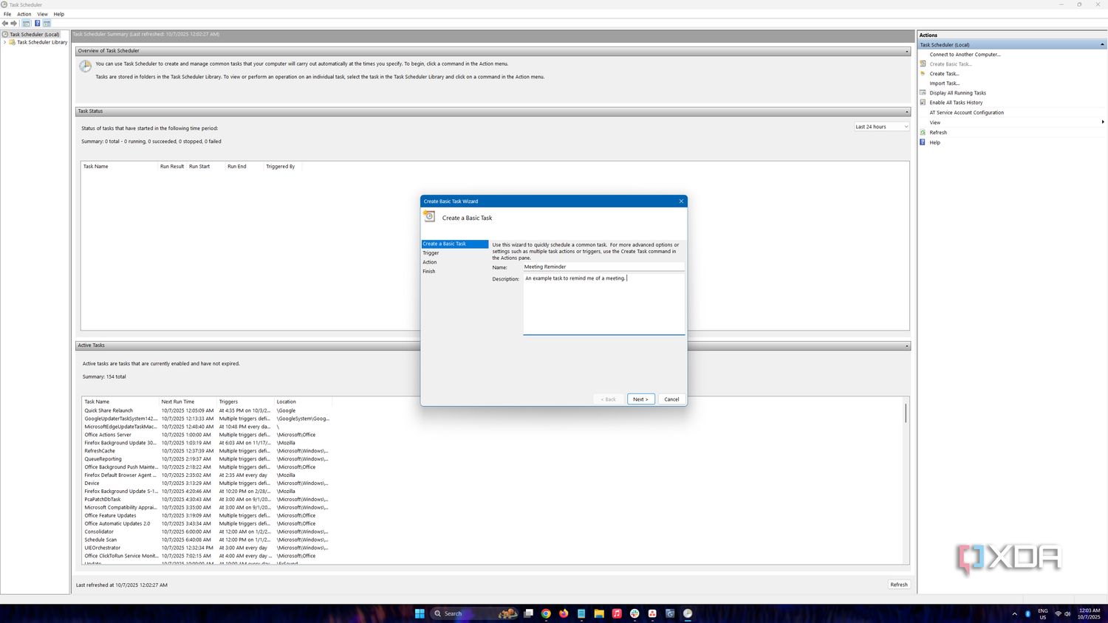Image resolution: width=1108 pixels, height=623 pixels.
Task: Open the Music app from the taskbar
Action: tap(617, 613)
